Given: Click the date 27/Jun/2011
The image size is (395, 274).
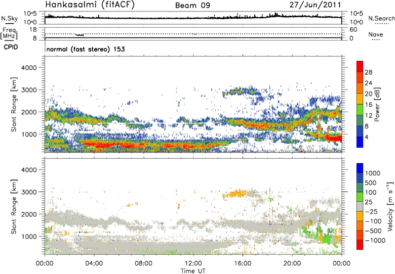Looking at the screenshot, I should (315, 5).
